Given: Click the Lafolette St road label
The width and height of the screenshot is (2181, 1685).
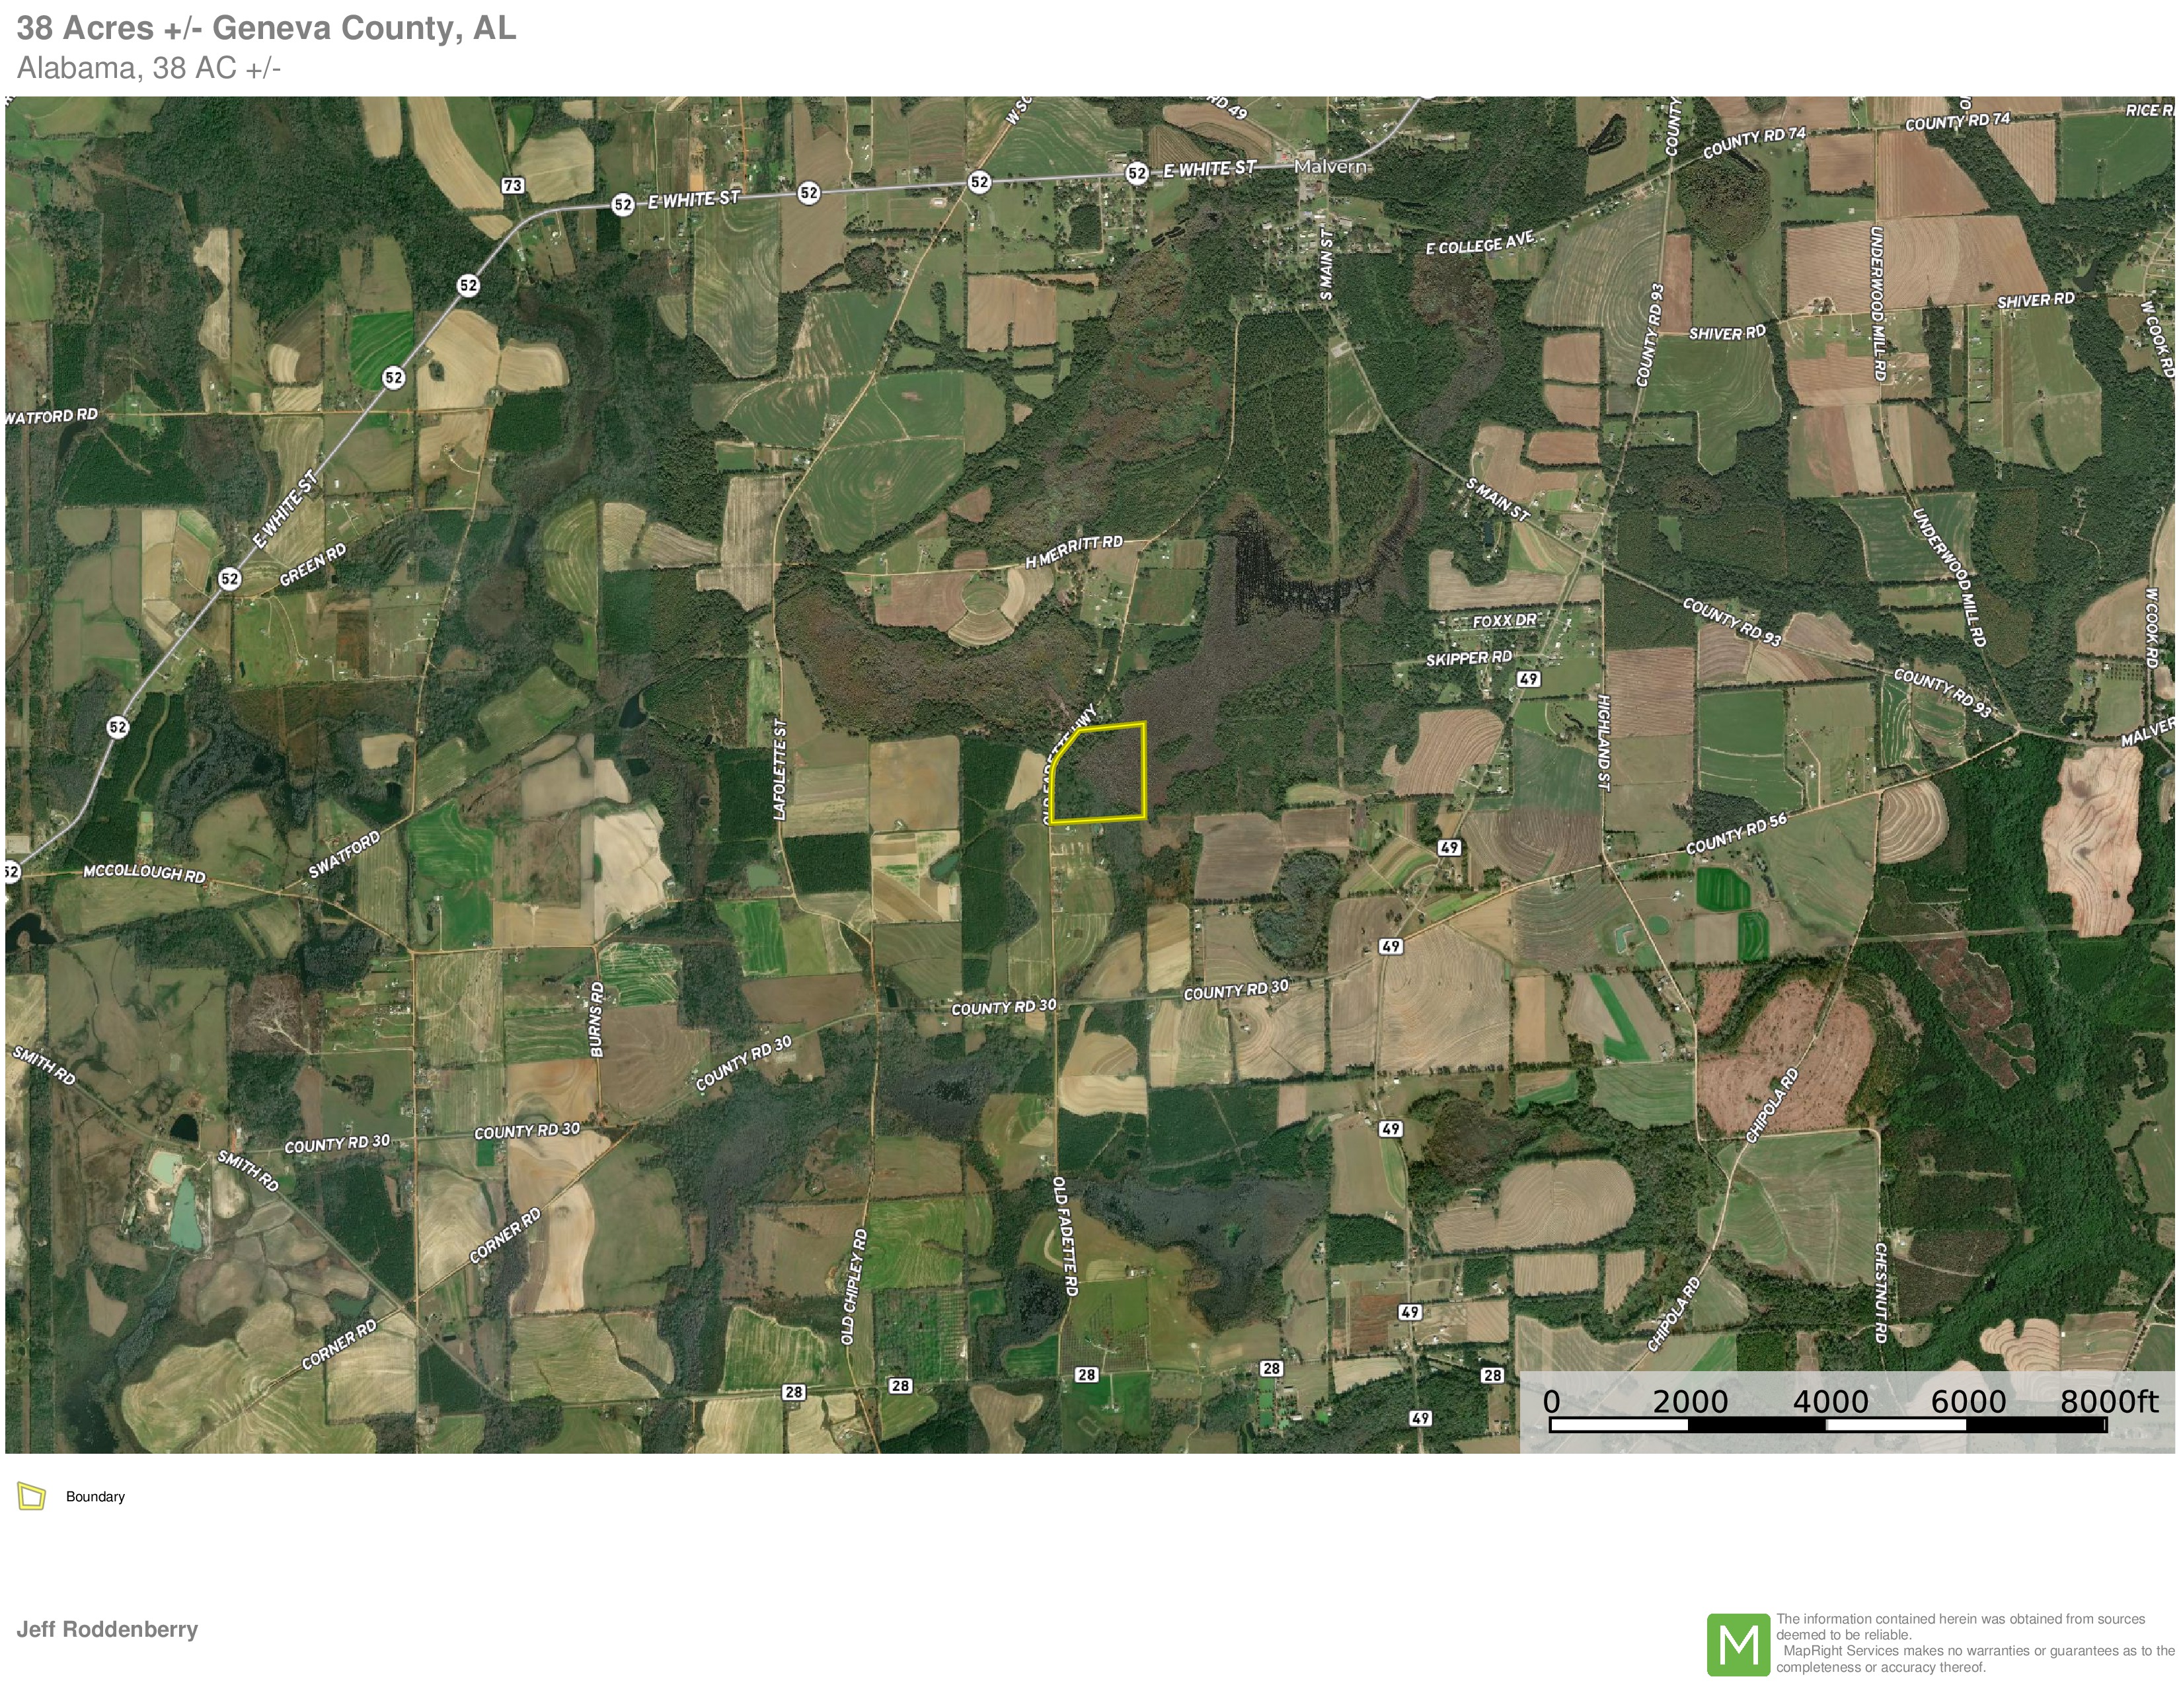Looking at the screenshot, I should (781, 770).
